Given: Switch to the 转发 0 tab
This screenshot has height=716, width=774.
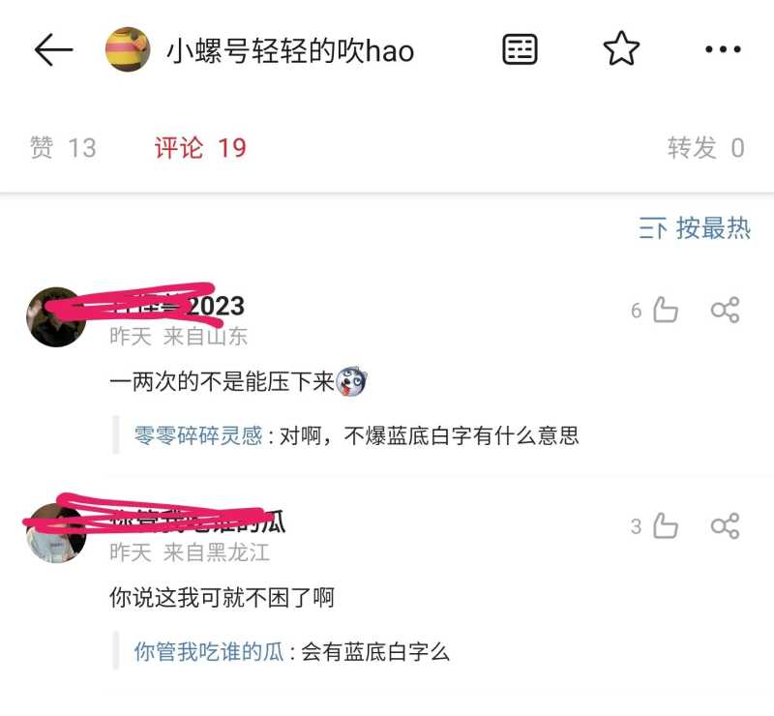Looking at the screenshot, I should point(706,148).
